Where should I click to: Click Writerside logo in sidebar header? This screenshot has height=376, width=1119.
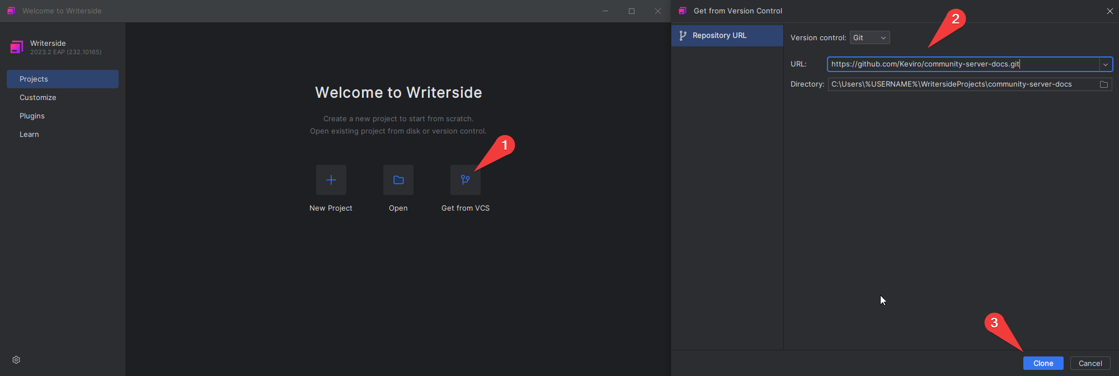(17, 47)
